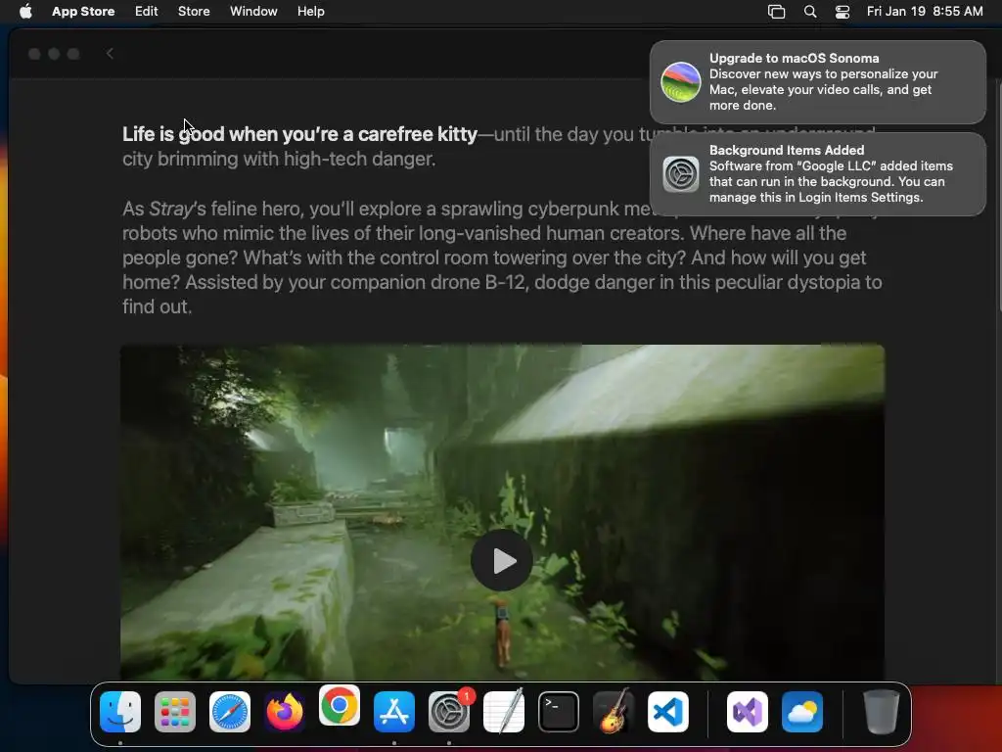Open Terminal from the dock
Image resolution: width=1002 pixels, height=752 pixels.
point(559,712)
